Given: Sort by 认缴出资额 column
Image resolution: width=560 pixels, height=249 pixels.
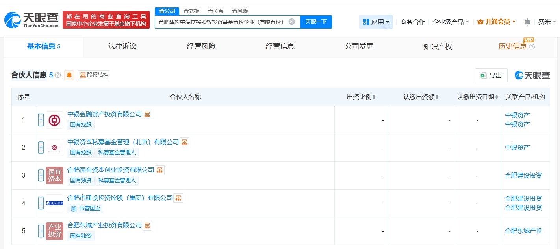Looking at the screenshot, I should click(x=421, y=97).
